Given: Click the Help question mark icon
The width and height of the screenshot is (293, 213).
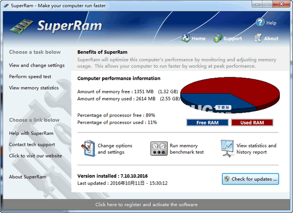Looking at the screenshot, I should tap(260, 22).
